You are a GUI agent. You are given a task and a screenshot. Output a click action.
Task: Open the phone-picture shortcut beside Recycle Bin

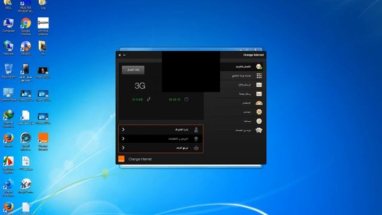click(26, 73)
